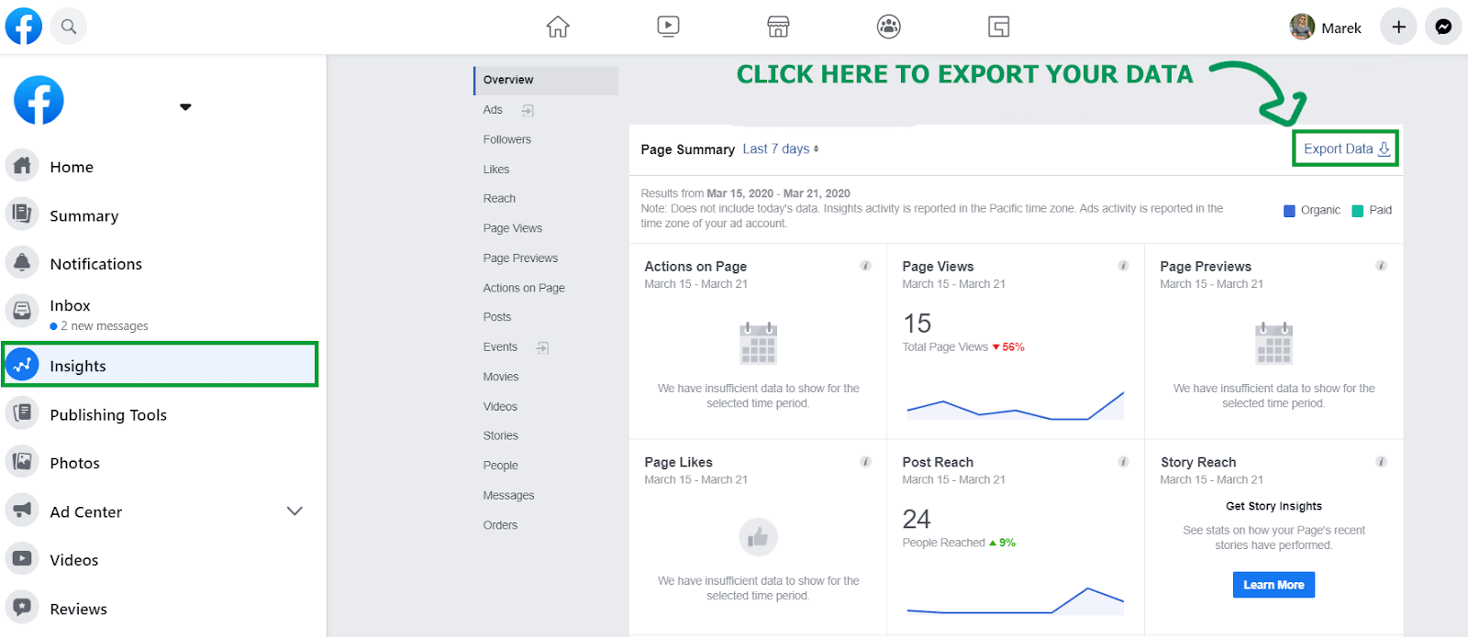Expand the Ad Center chevron
Viewport: 1468px width, 637px height.
pos(295,511)
